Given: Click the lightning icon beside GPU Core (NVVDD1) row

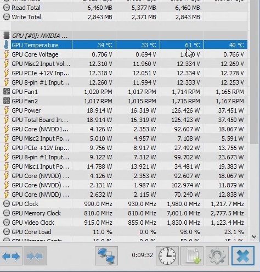Looking at the screenshot, I should click(7, 129).
